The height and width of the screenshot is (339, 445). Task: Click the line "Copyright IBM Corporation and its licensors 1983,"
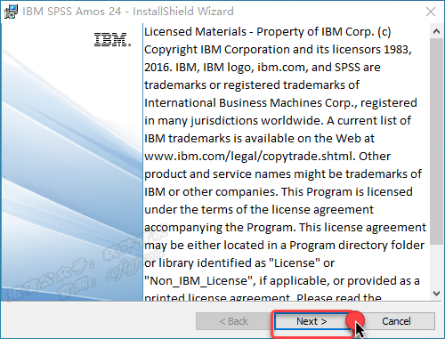coord(278,50)
